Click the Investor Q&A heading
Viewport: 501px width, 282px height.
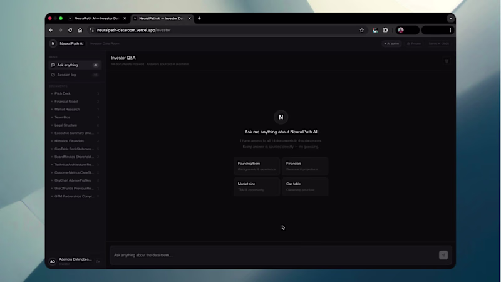(x=123, y=58)
